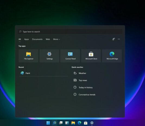Open the three-dot options menu
The image size is (145, 126).
[119, 39]
